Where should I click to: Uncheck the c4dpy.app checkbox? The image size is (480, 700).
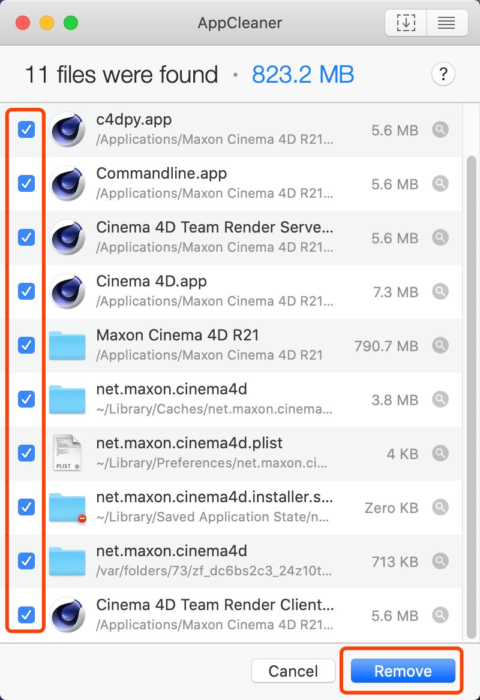tap(26, 129)
